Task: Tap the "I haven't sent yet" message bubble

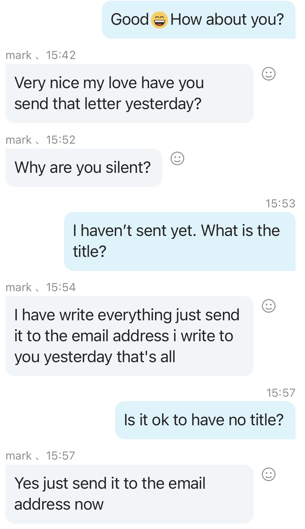Action: [x=179, y=241]
